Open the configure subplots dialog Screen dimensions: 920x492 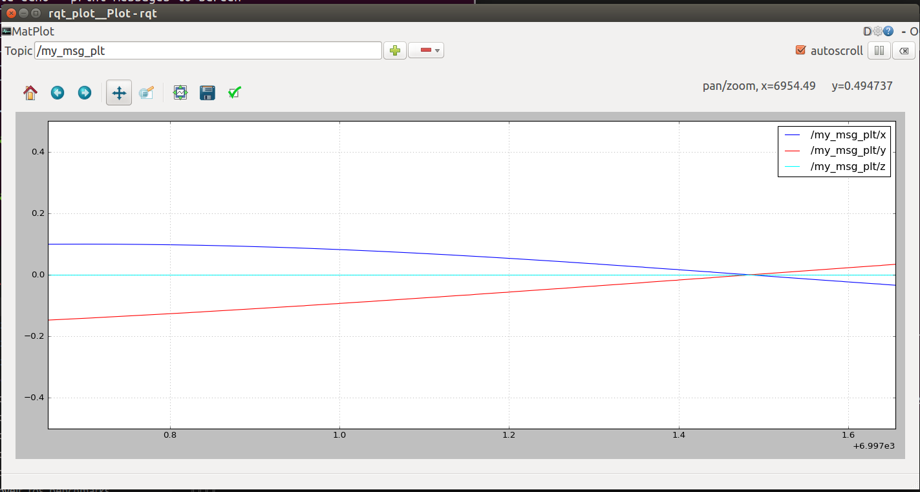pos(180,92)
